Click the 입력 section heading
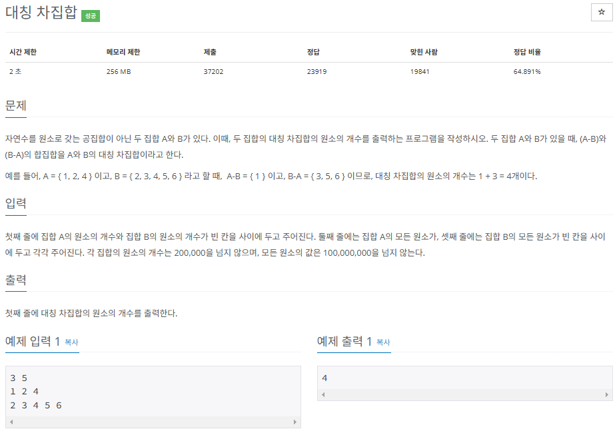Image resolution: width=615 pixels, height=433 pixels. (x=16, y=203)
